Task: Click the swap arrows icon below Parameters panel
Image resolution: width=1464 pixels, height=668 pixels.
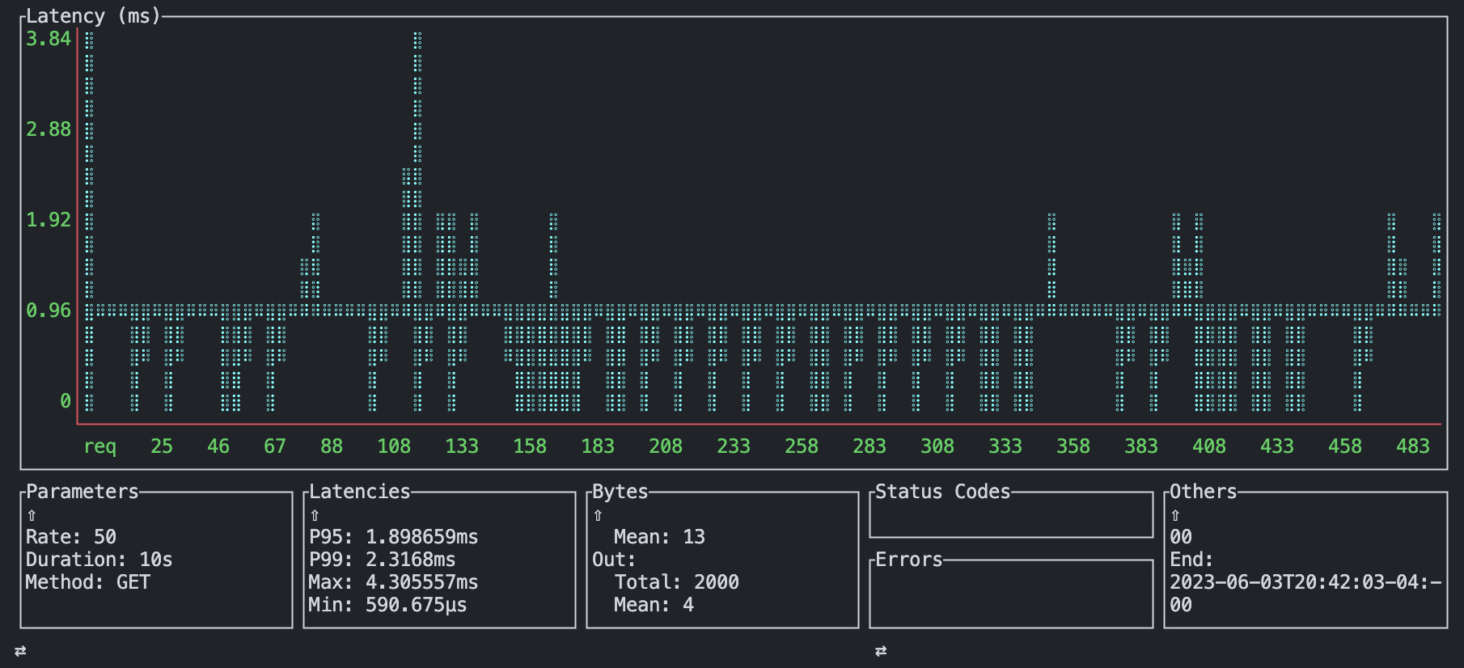Action: pyautogui.click(x=20, y=651)
